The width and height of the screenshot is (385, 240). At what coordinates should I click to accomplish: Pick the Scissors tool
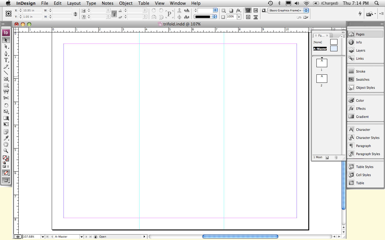click(x=6, y=98)
